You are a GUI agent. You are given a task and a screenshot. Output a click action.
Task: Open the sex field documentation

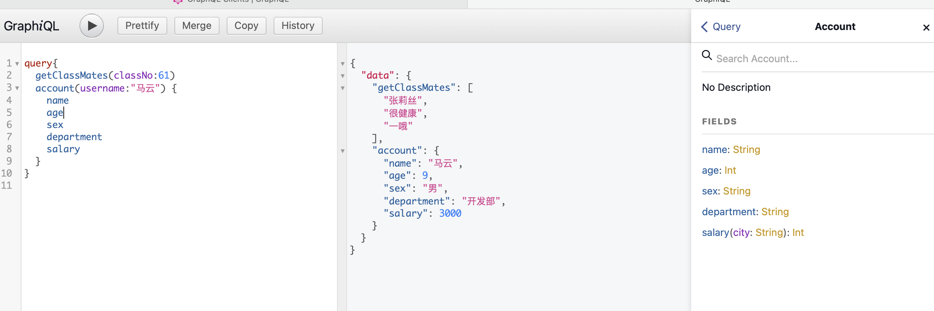pyautogui.click(x=709, y=191)
